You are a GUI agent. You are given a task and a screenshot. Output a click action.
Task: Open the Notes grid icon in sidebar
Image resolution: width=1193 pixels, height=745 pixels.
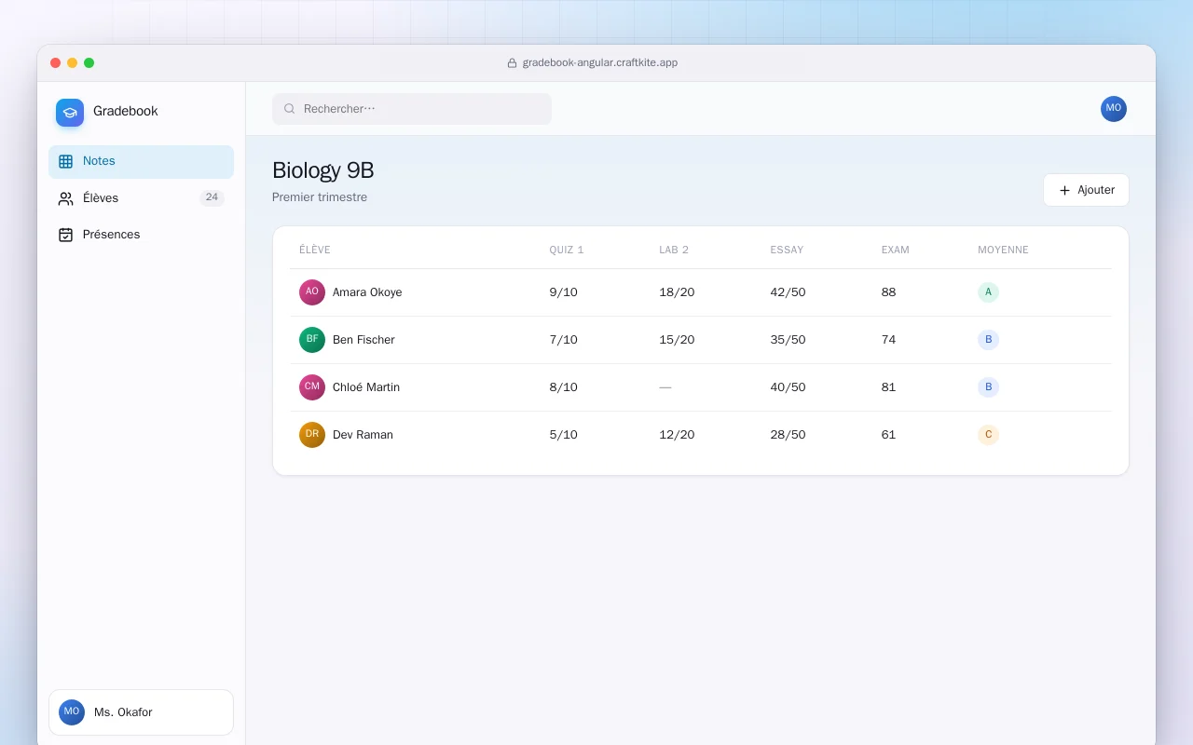(x=65, y=161)
